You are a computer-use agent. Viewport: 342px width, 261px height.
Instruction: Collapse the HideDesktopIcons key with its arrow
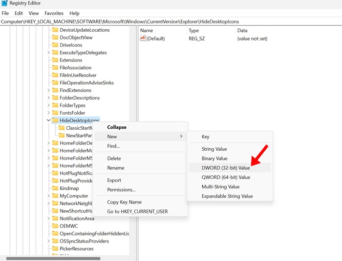(48, 120)
